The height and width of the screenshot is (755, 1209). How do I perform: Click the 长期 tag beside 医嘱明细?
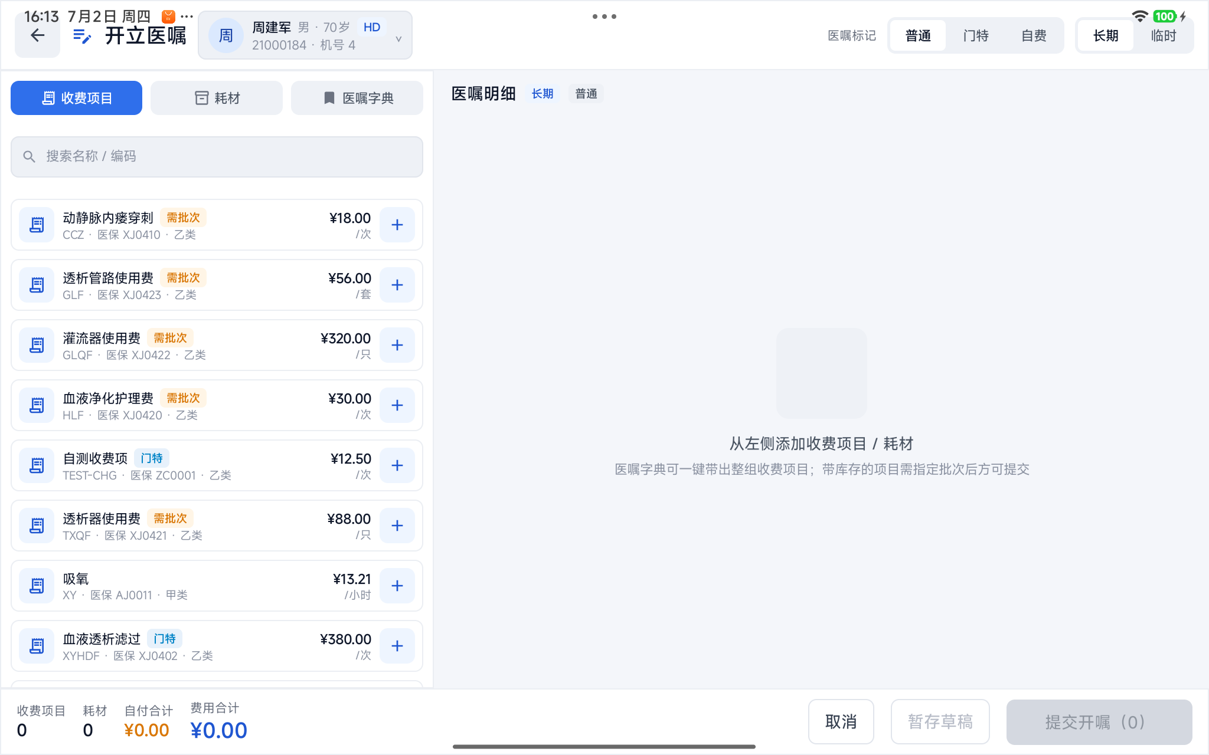coord(542,94)
